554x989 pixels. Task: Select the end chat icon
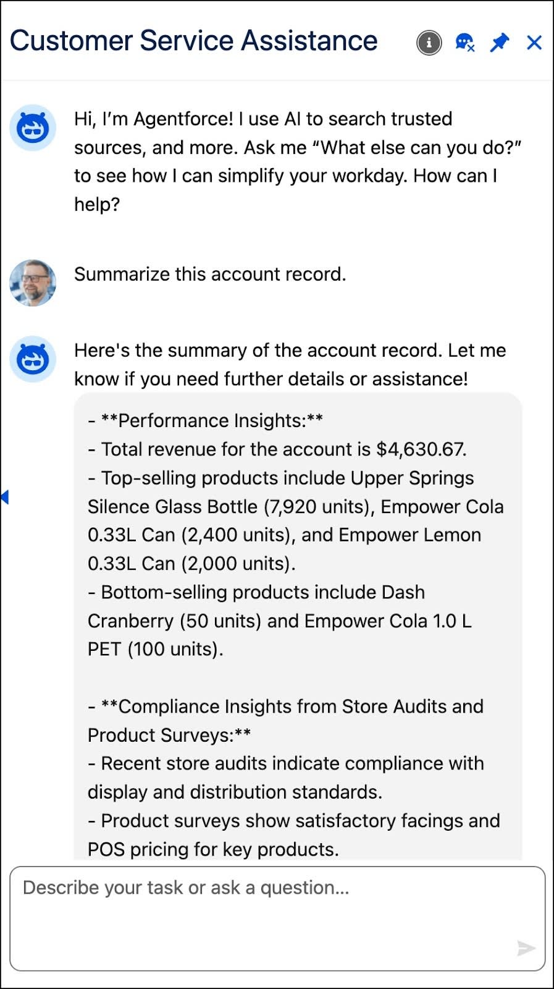coord(464,43)
